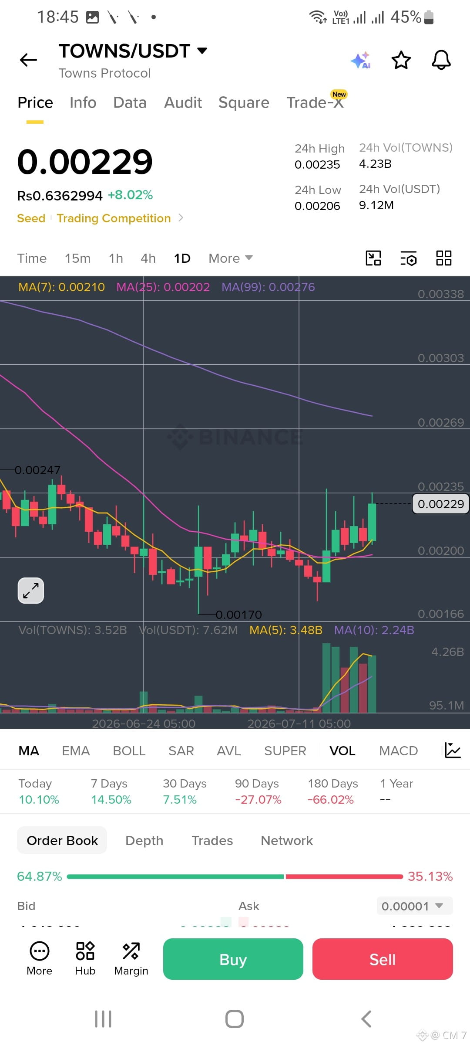Tap the large 0.00229 price value

pyautogui.click(x=85, y=162)
